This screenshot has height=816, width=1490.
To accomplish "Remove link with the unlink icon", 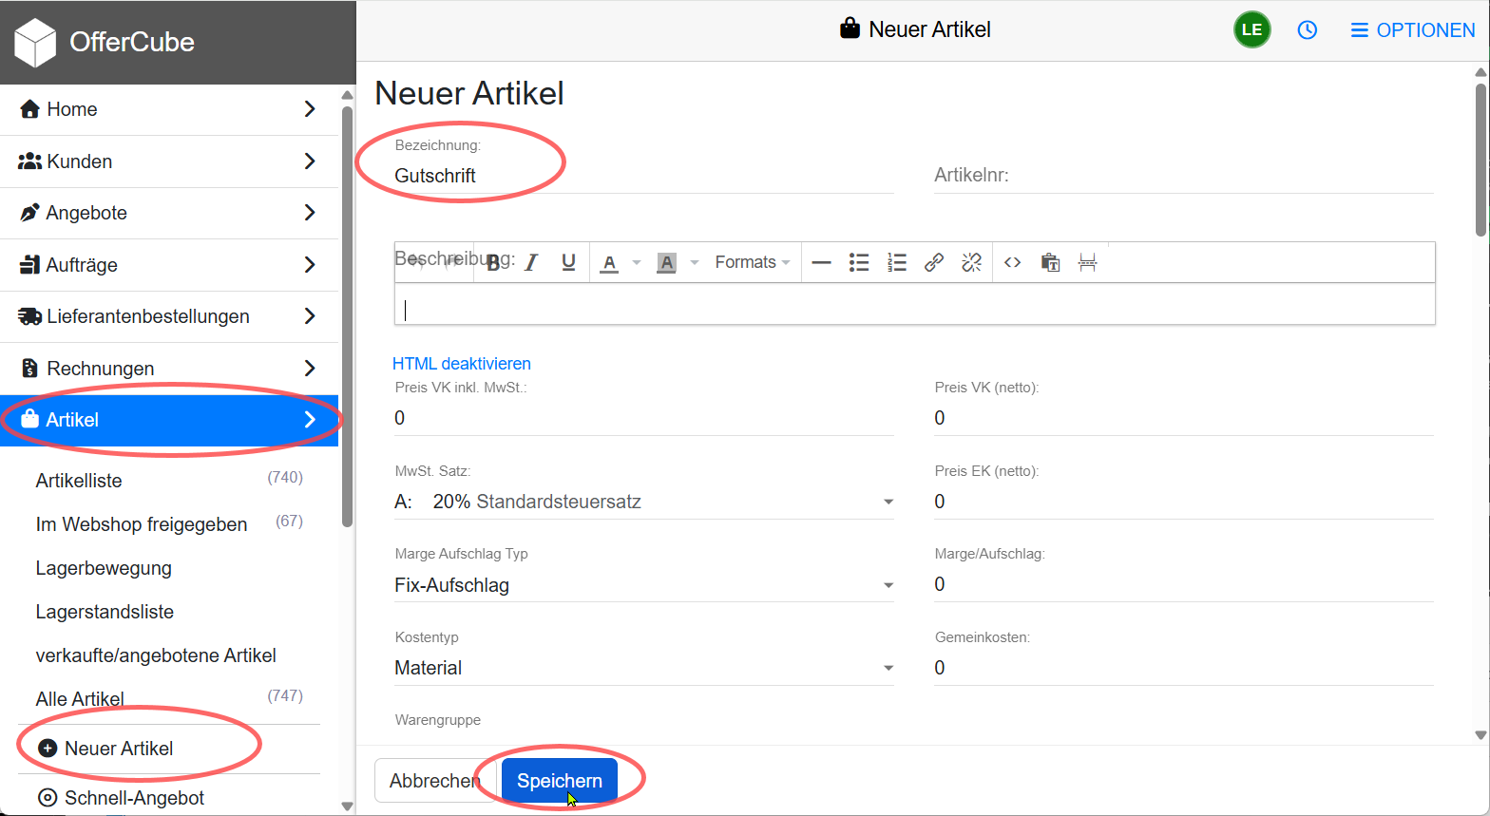I will [971, 263].
